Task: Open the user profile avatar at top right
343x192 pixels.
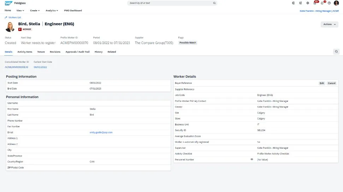Action: click(x=336, y=3)
